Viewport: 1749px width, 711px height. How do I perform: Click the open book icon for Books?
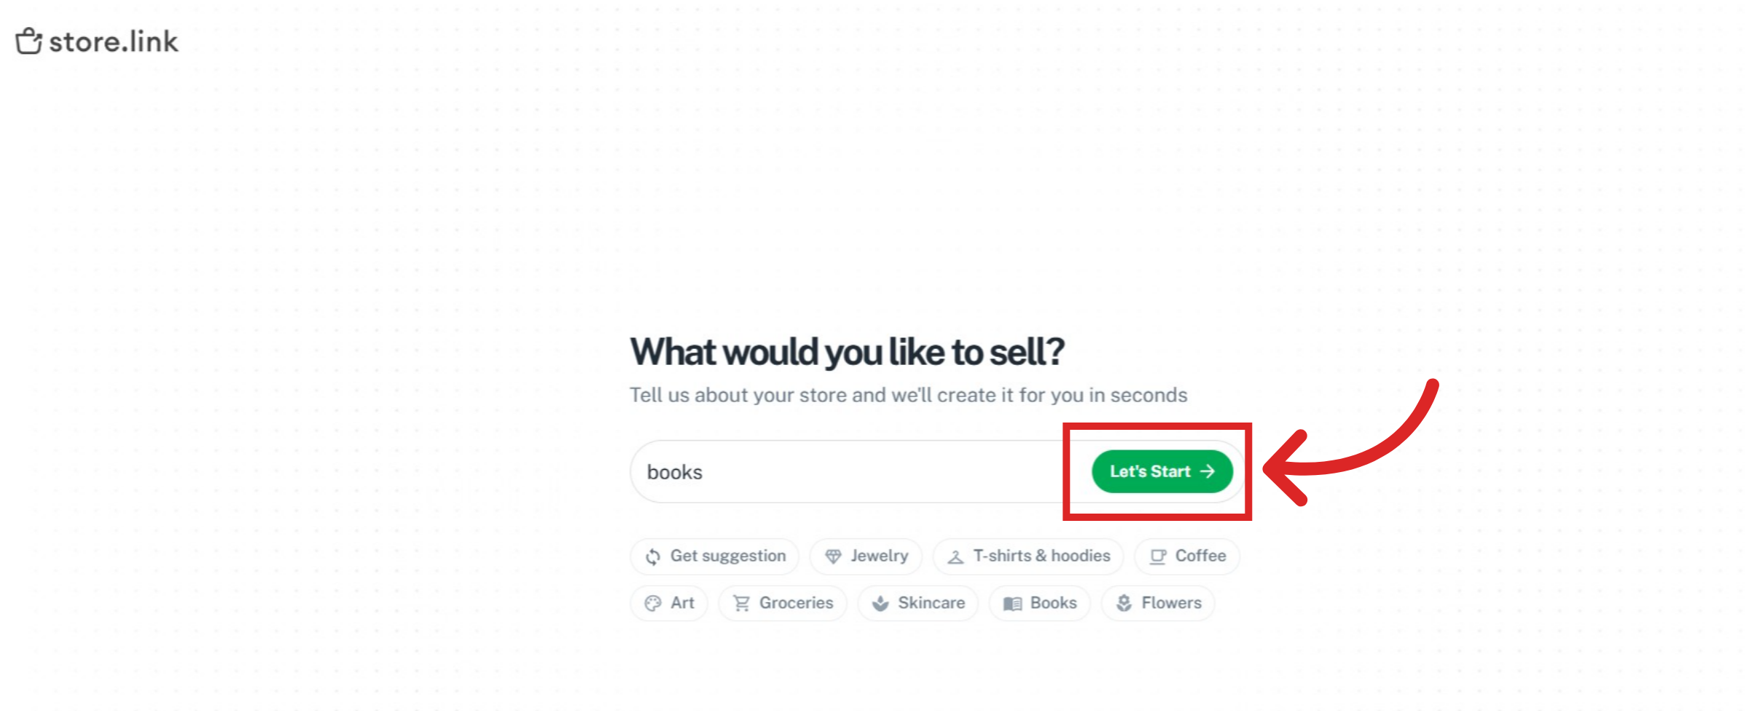(1012, 603)
